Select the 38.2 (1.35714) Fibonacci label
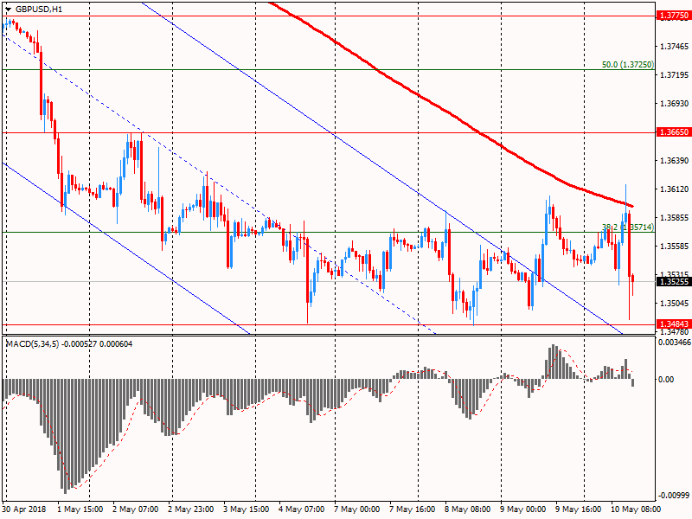Image resolution: width=692 pixels, height=519 pixels. [x=628, y=227]
